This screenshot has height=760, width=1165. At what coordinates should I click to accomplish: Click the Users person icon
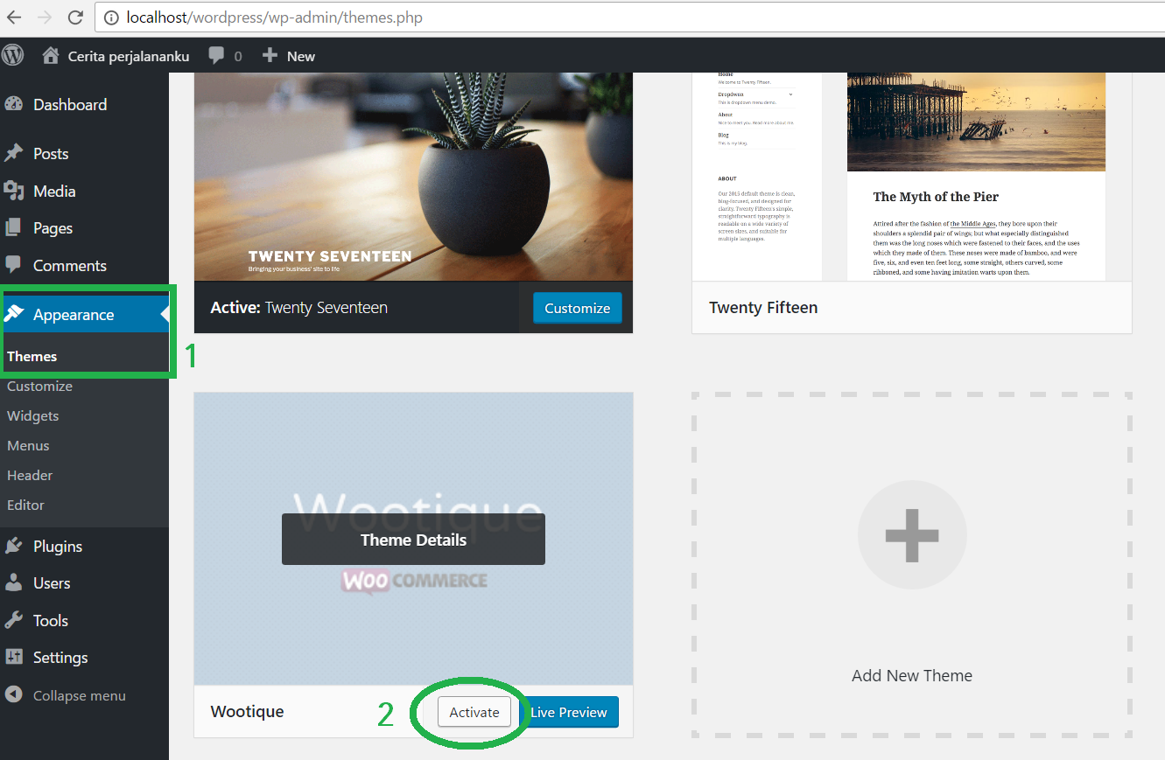(13, 582)
